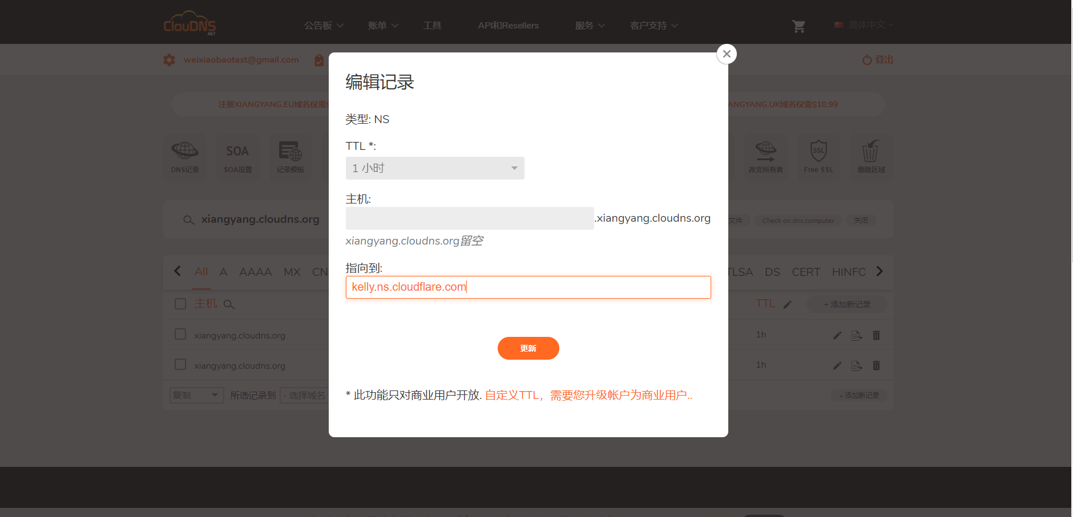The height and width of the screenshot is (517, 1073).
Task: Expand the 服务 menu
Action: click(590, 26)
